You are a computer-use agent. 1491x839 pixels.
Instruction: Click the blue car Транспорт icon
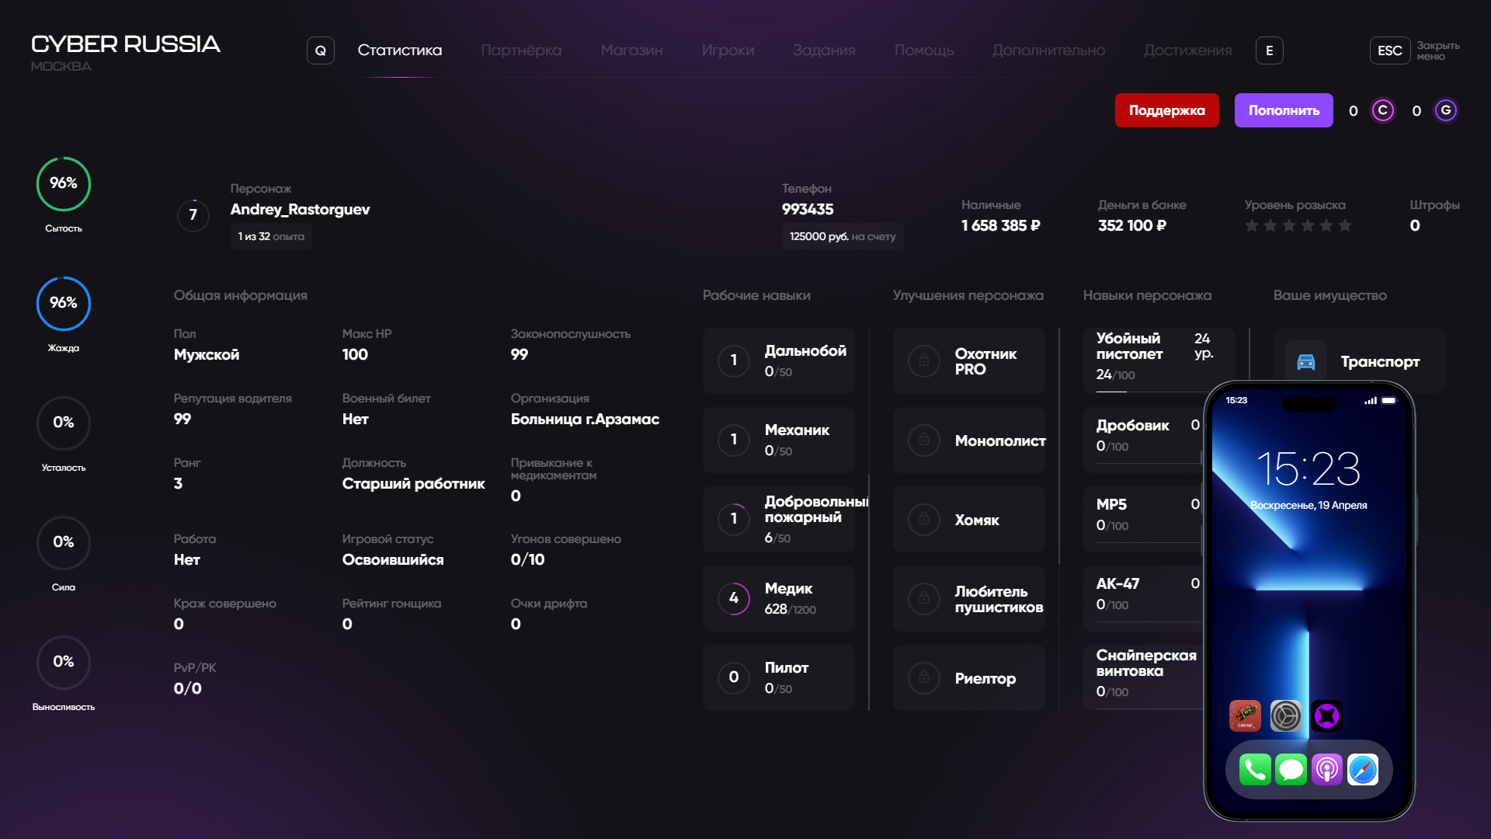pyautogui.click(x=1306, y=362)
